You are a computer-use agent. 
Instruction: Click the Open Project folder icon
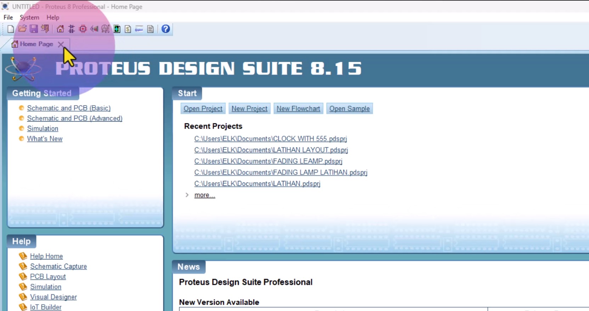[x=22, y=29]
